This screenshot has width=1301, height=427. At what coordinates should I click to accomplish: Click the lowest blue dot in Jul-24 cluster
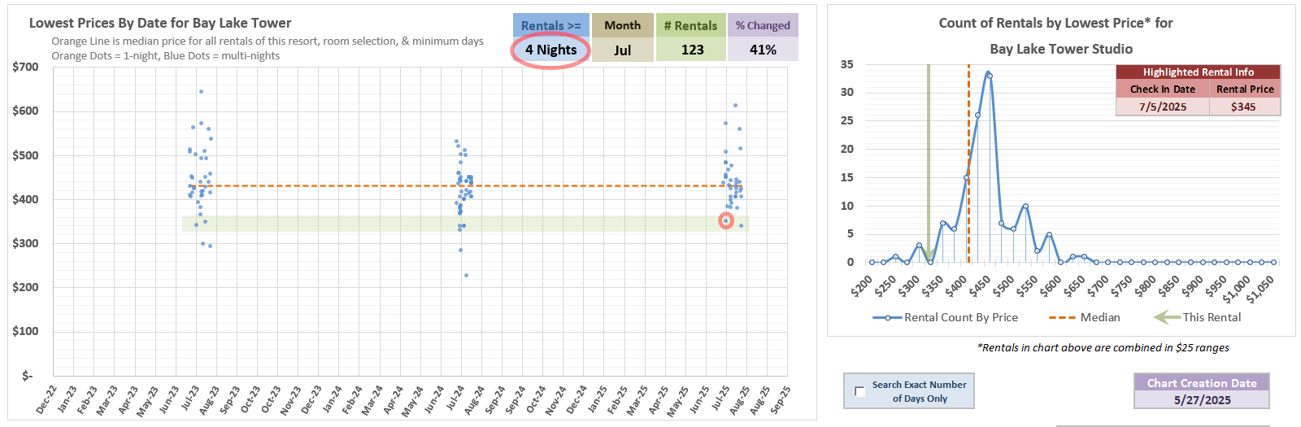466,275
